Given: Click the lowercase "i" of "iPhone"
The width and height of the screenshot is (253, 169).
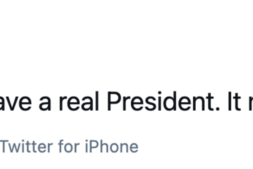Looking at the screenshot, I should click(86, 147).
